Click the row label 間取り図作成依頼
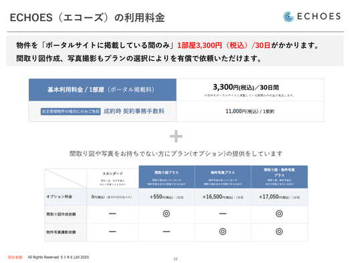The width and height of the screenshot is (351, 263). pos(61,214)
